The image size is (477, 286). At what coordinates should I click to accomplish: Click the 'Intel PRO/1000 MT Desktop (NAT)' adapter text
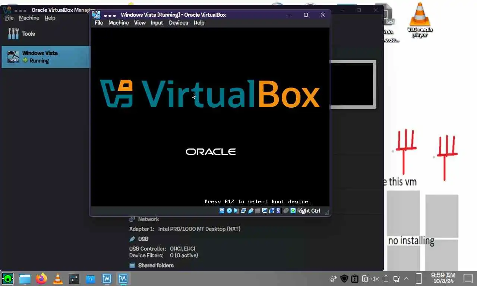click(x=199, y=229)
